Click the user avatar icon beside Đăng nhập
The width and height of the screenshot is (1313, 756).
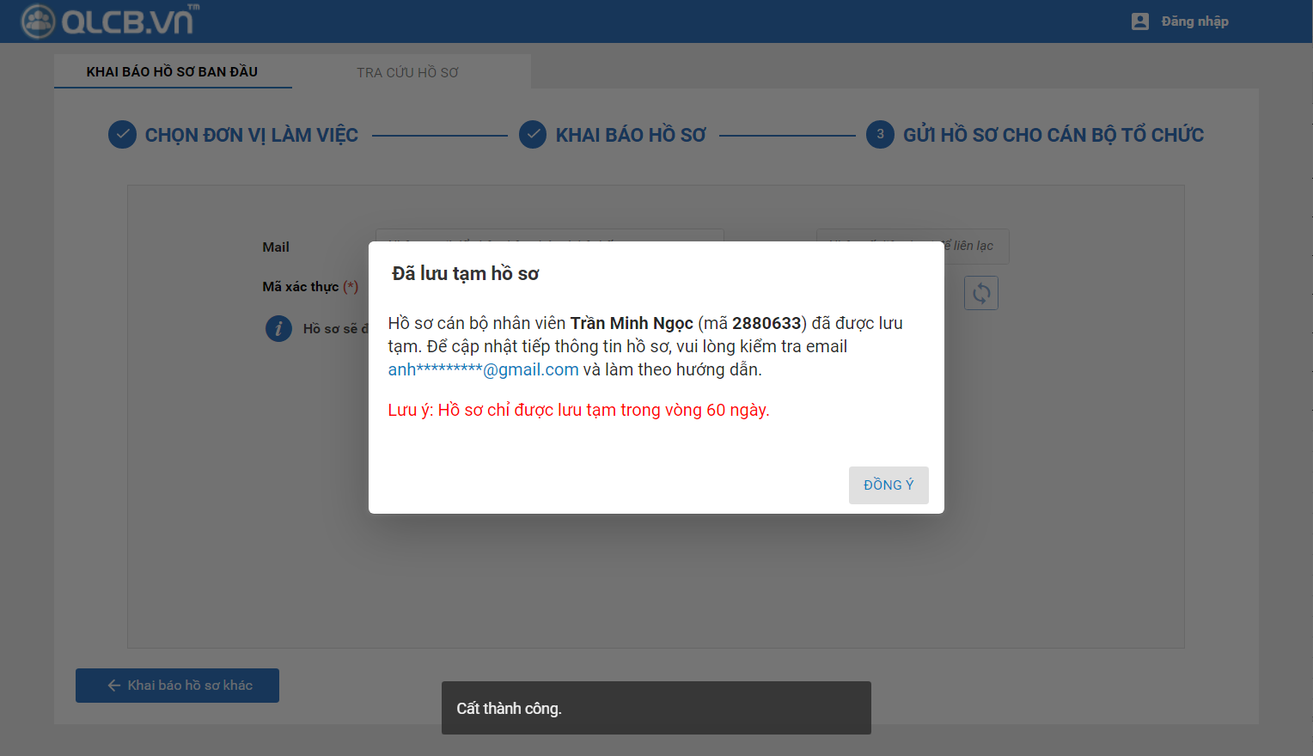click(1140, 21)
